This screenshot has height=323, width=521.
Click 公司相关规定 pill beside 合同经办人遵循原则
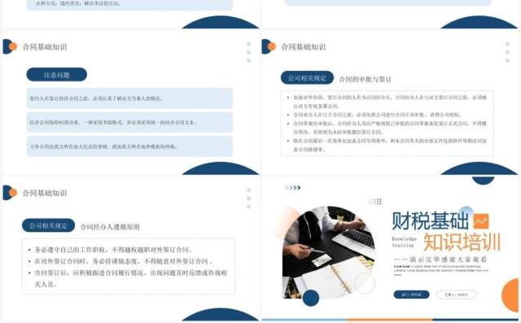[49, 225]
